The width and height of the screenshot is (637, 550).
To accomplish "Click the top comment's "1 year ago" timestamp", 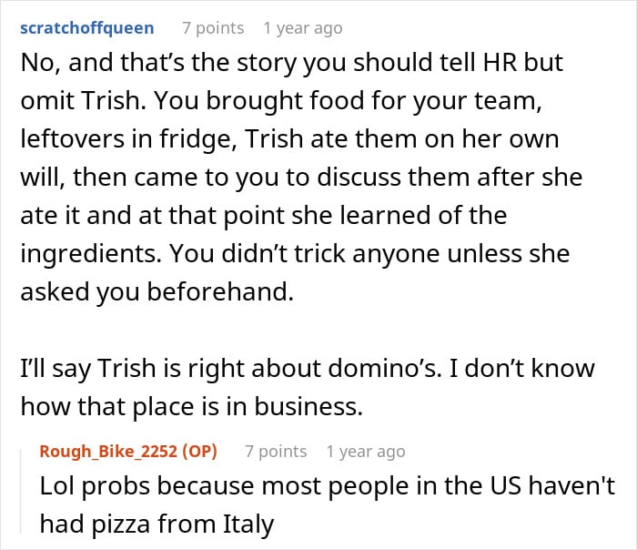I will pyautogui.click(x=303, y=28).
